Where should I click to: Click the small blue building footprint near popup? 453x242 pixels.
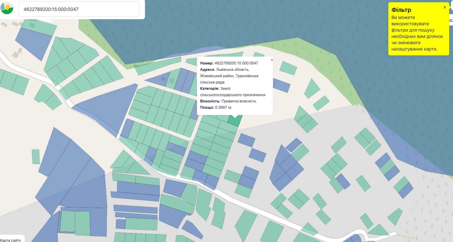click(x=163, y=79)
